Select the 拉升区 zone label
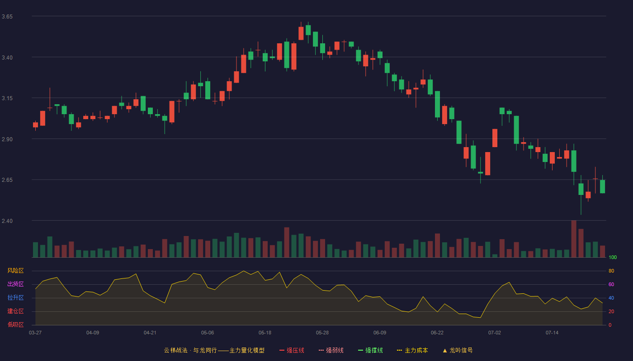The height and width of the screenshot is (361, 633). point(15,298)
